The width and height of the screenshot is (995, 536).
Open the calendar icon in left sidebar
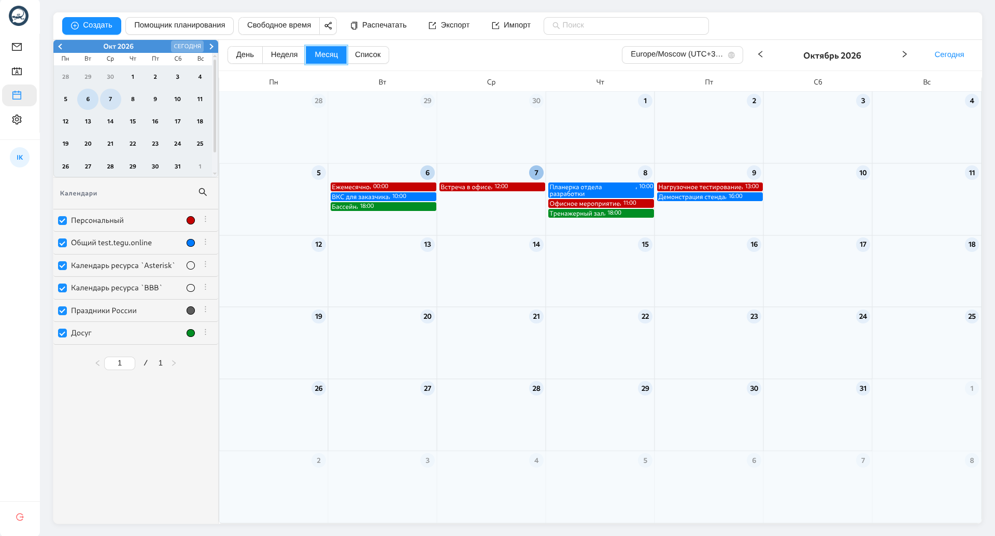pyautogui.click(x=17, y=95)
